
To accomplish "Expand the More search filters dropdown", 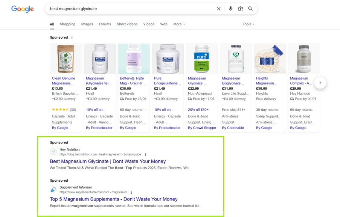I will (x=179, y=24).
